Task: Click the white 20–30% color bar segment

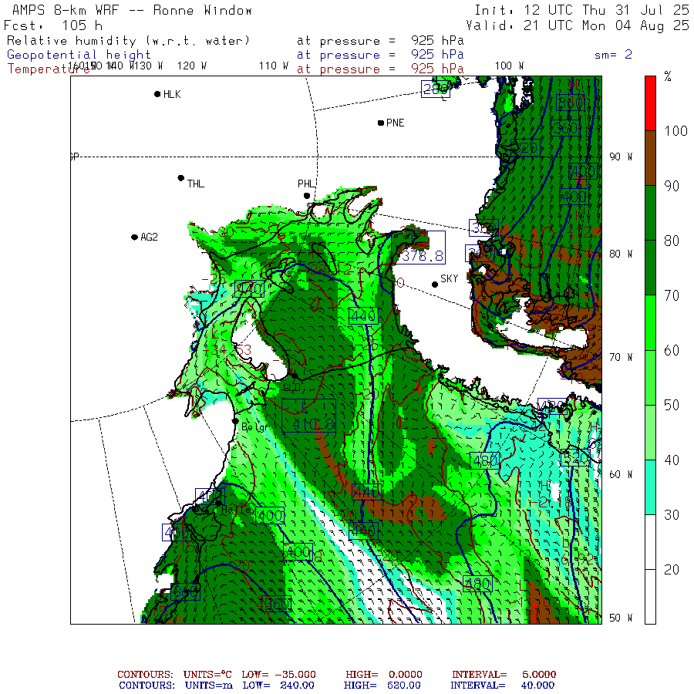Action: pos(650,542)
